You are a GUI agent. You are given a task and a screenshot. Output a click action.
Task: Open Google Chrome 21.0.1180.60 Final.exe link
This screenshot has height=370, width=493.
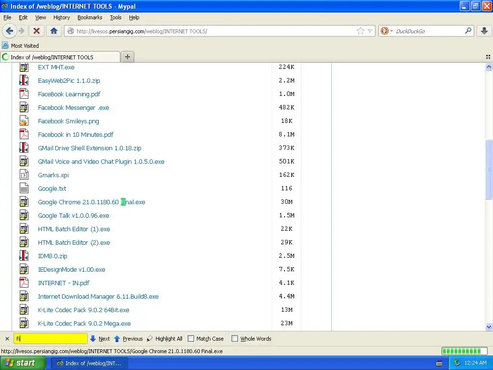tap(91, 202)
